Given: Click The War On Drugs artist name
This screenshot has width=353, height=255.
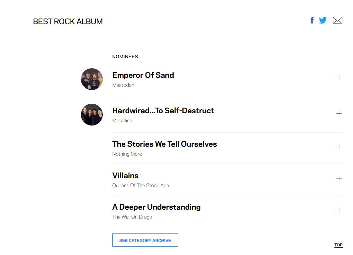Looking at the screenshot, I should tap(132, 217).
